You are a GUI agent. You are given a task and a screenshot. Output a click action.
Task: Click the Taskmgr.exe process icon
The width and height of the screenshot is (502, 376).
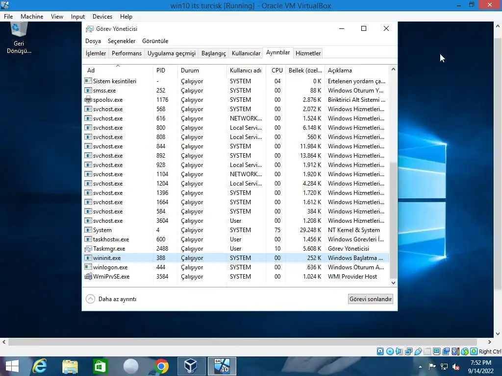point(88,248)
